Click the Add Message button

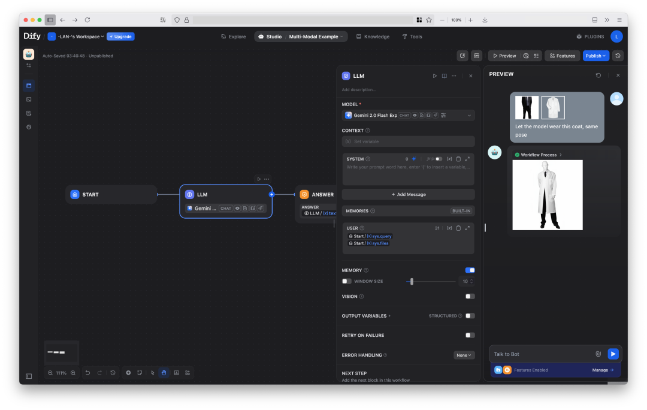[x=408, y=194]
